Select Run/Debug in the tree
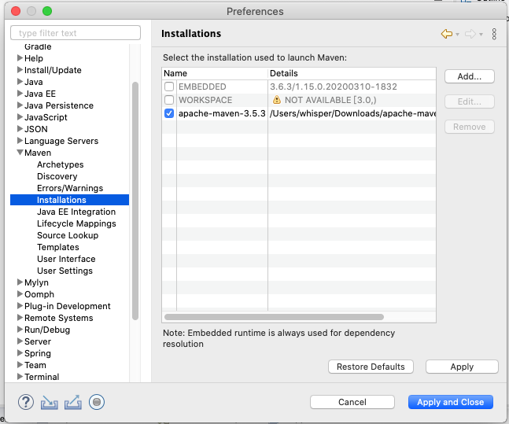Viewport: 509px width, 424px height. coord(47,330)
